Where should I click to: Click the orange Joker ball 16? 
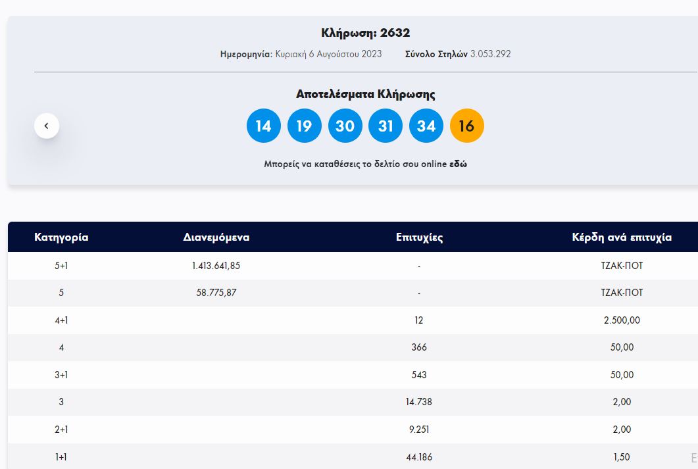click(467, 126)
